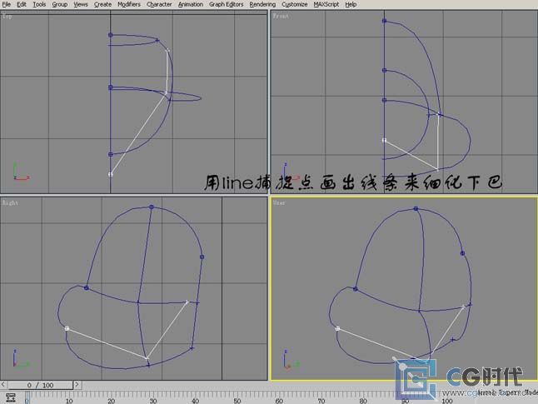Select the top vertex in User viewport
538x404 pixels.
click(416, 208)
